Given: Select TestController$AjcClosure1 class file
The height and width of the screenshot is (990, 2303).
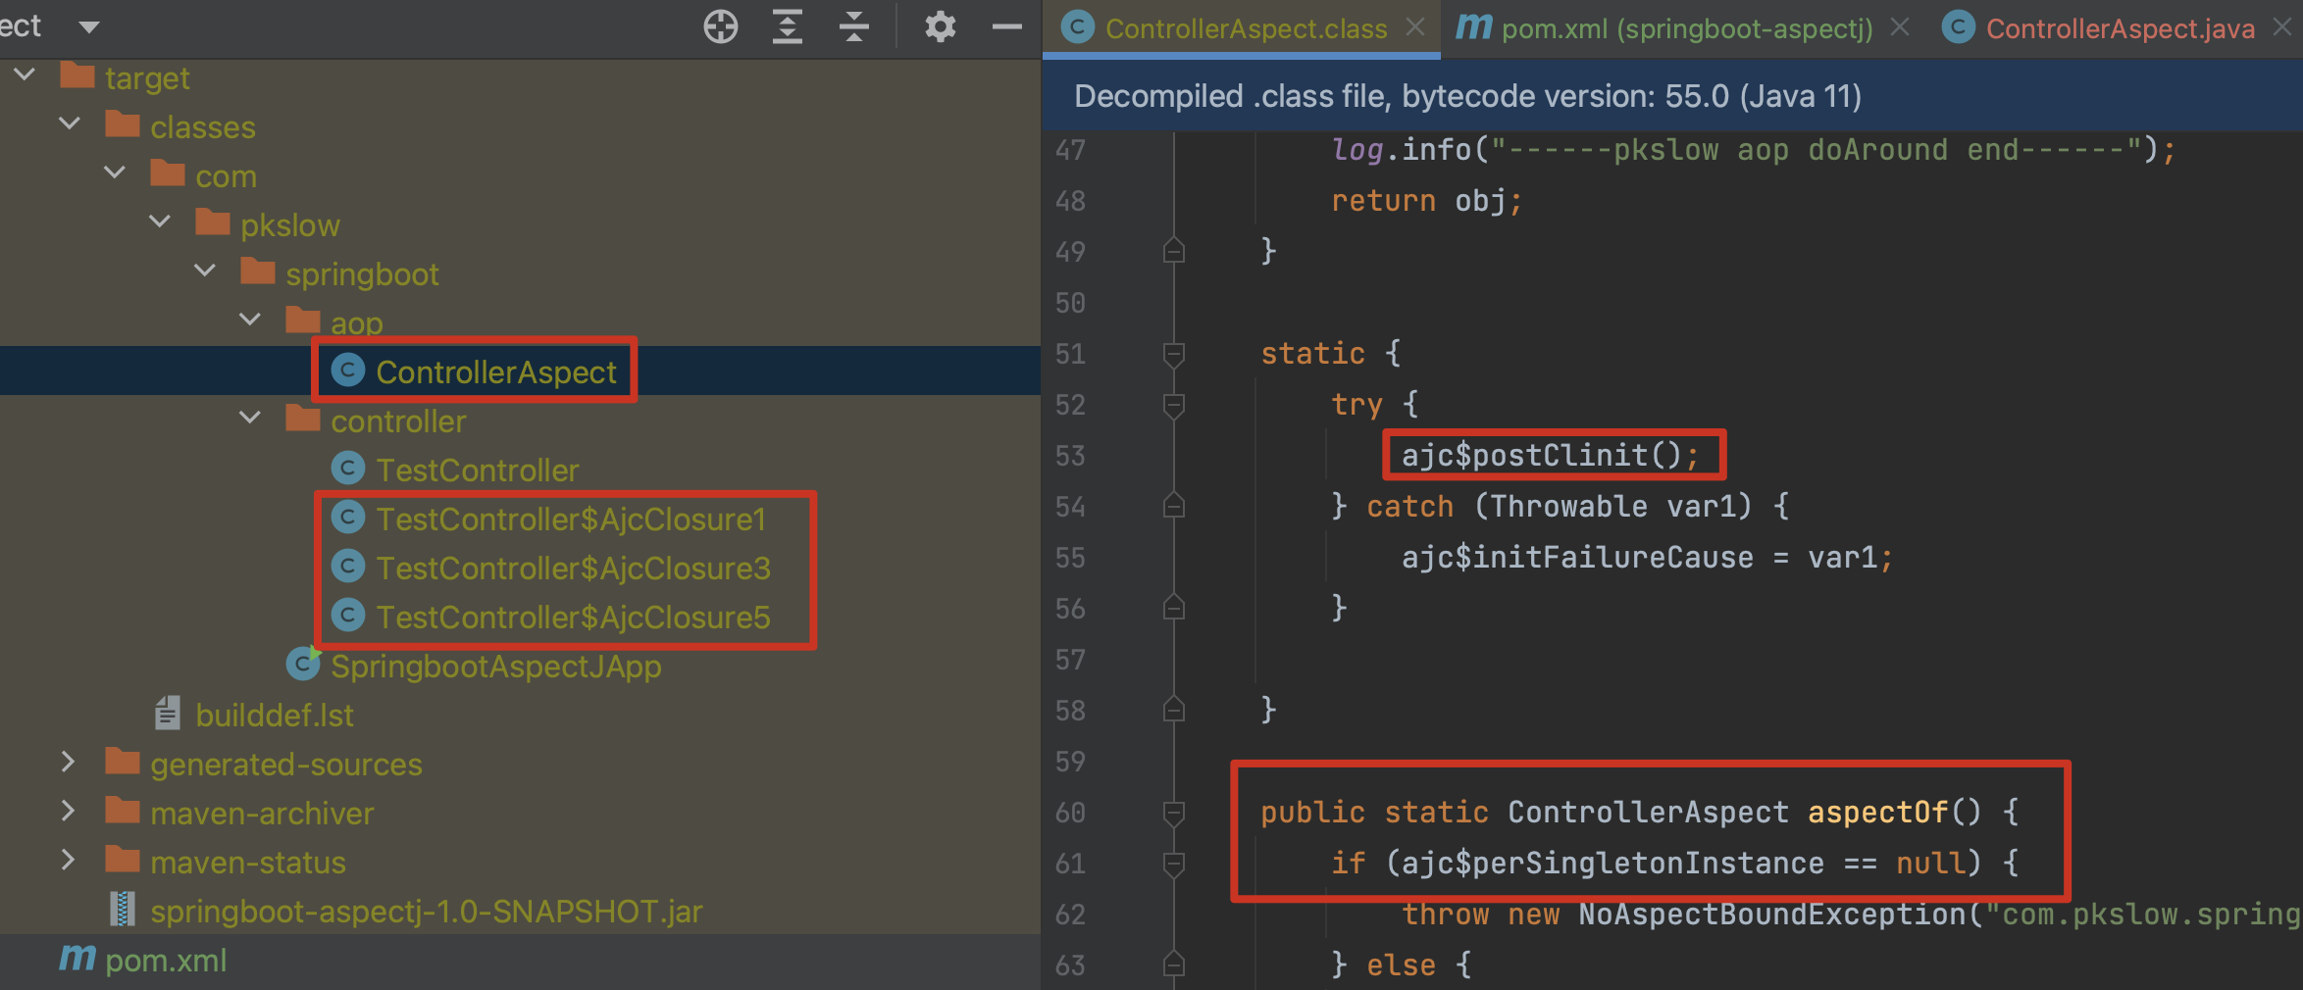Looking at the screenshot, I should 570,519.
